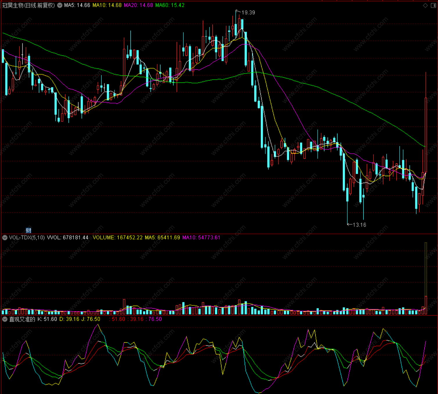Expand the VOL-TDX indicator dropdown

coord(5,238)
